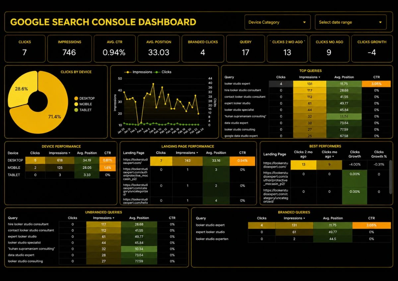The height and width of the screenshot is (281, 398).
Task: Click Avg. Position header in Top Queries
Action: pyautogui.click(x=345, y=77)
